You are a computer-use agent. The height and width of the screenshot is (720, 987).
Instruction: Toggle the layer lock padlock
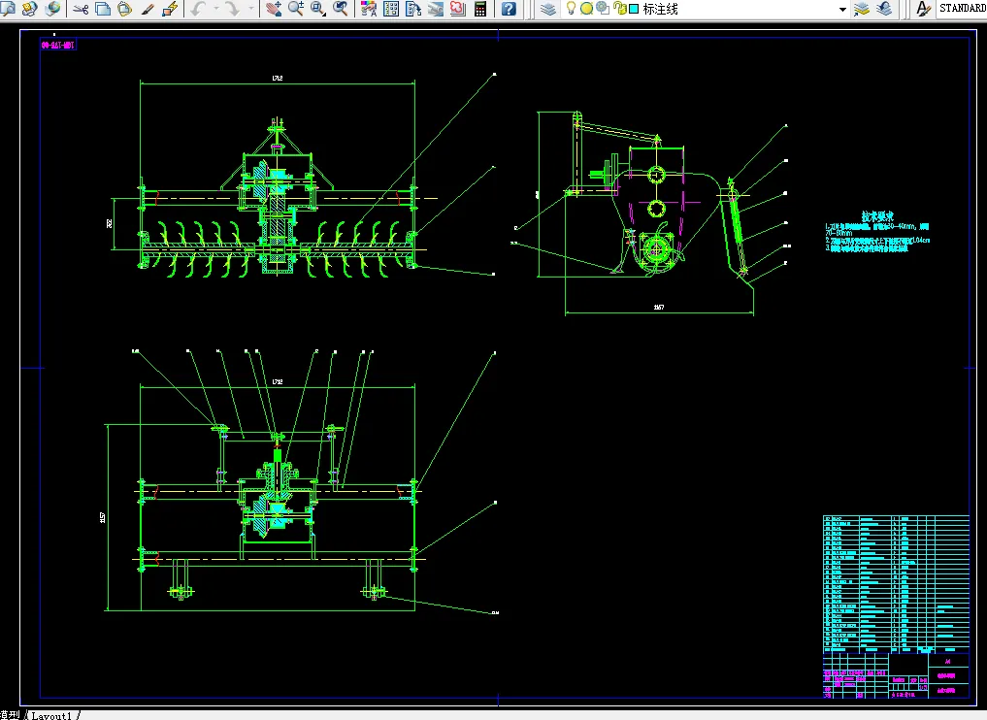click(x=619, y=8)
